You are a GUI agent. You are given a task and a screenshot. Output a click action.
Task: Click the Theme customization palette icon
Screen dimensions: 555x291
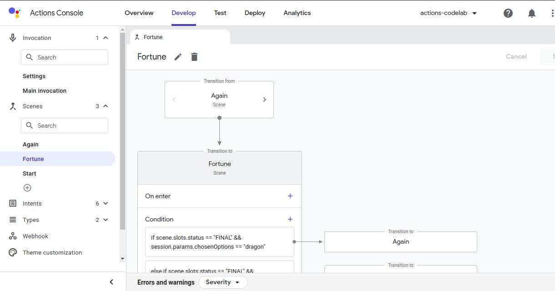[13, 252]
